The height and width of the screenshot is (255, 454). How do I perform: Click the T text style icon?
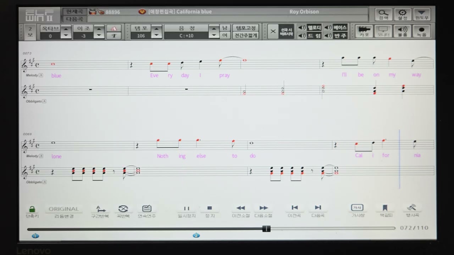click(x=114, y=36)
